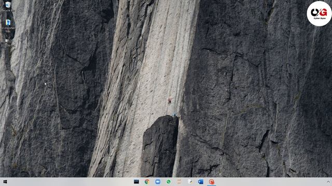Select the desktop file icon starting with '202'
The height and width of the screenshot is (186, 332).
[x=7, y=43]
